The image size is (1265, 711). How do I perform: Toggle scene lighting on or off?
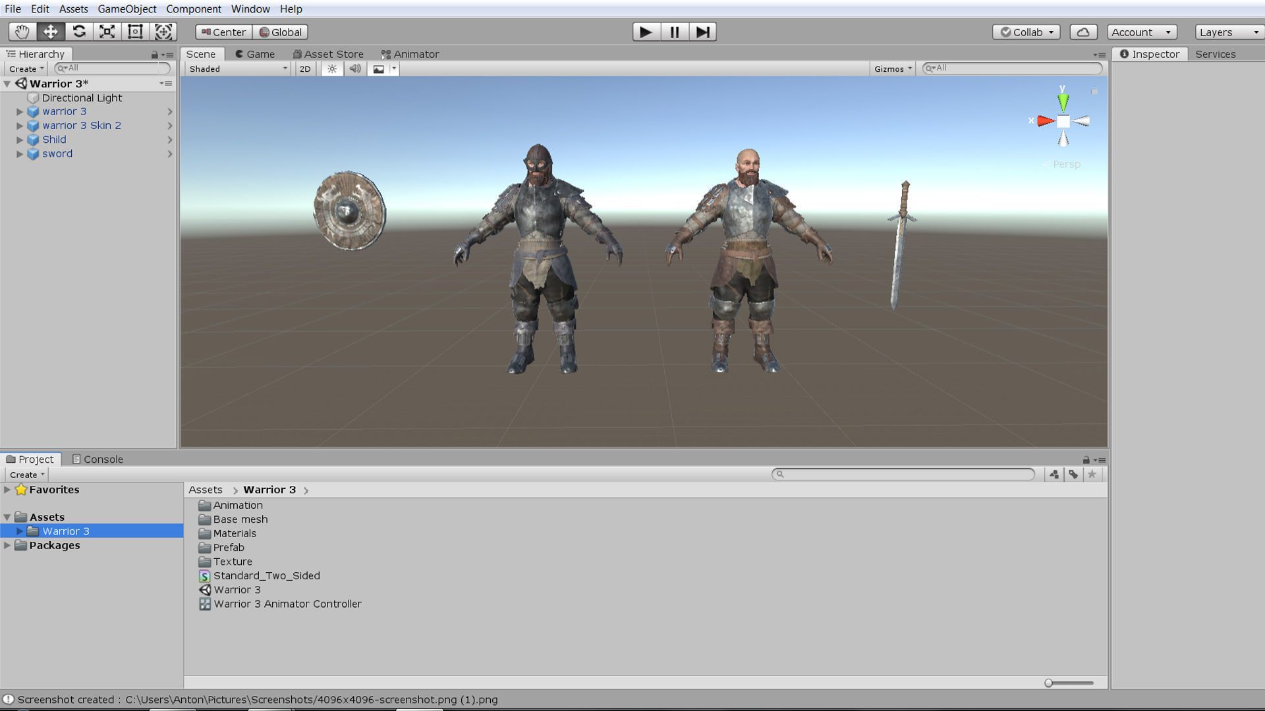[x=332, y=68]
